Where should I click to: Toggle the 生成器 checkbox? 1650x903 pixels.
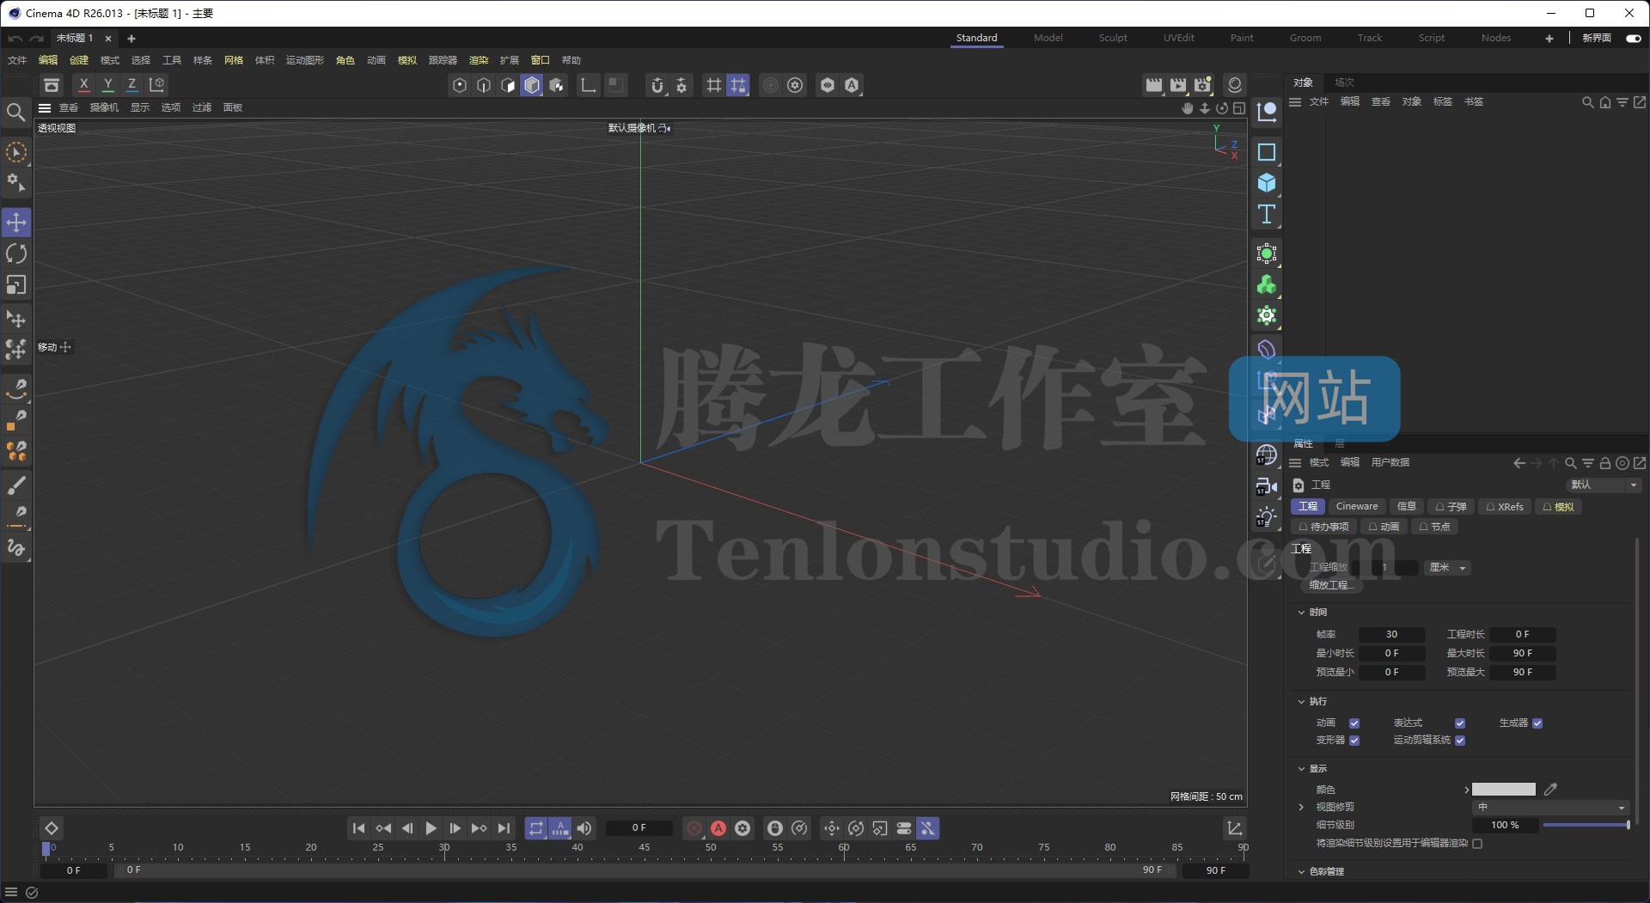[1537, 723]
